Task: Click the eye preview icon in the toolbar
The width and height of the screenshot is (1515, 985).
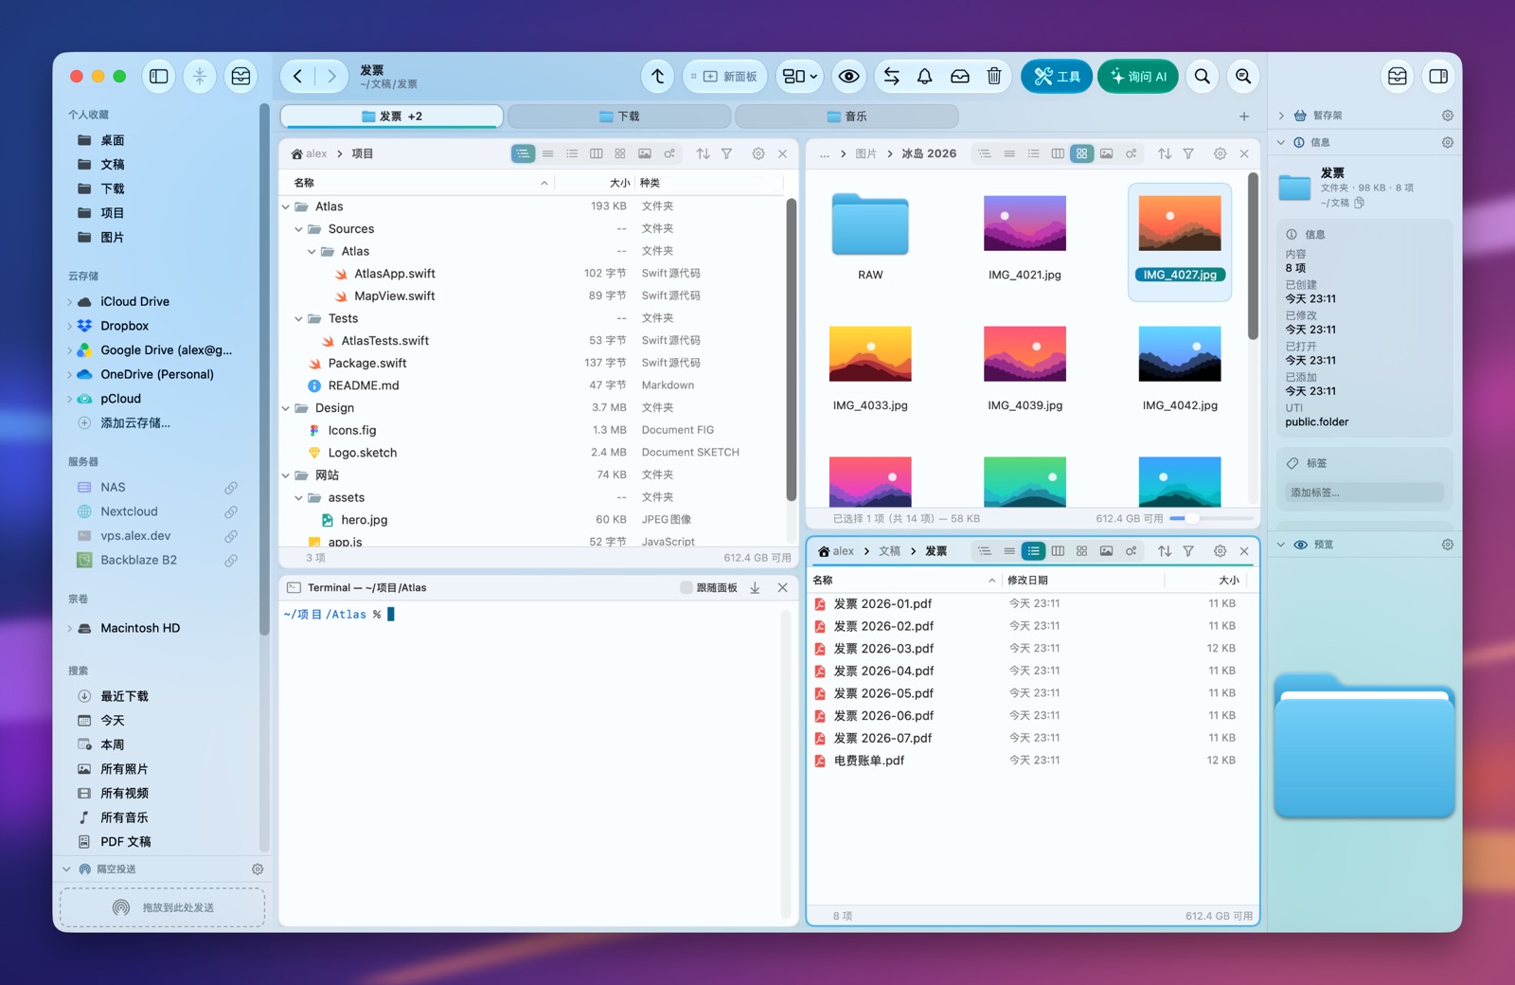Action: tap(849, 77)
